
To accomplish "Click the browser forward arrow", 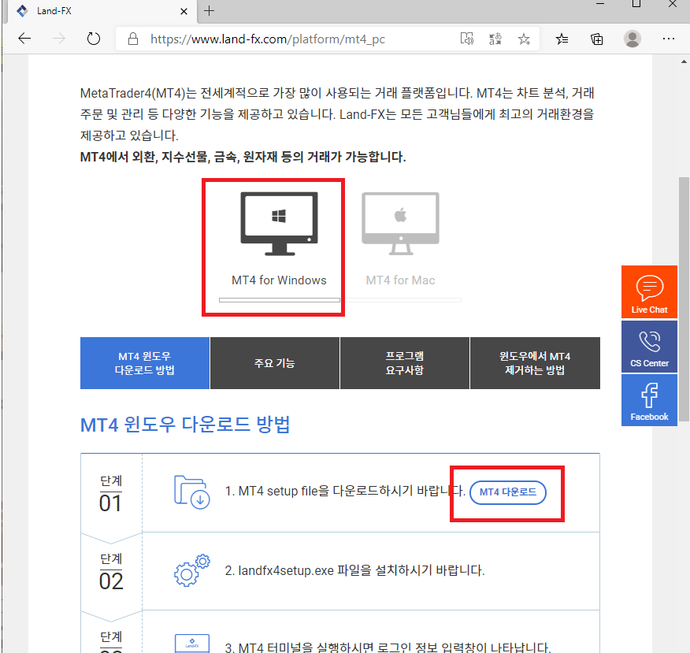I will pos(58,39).
